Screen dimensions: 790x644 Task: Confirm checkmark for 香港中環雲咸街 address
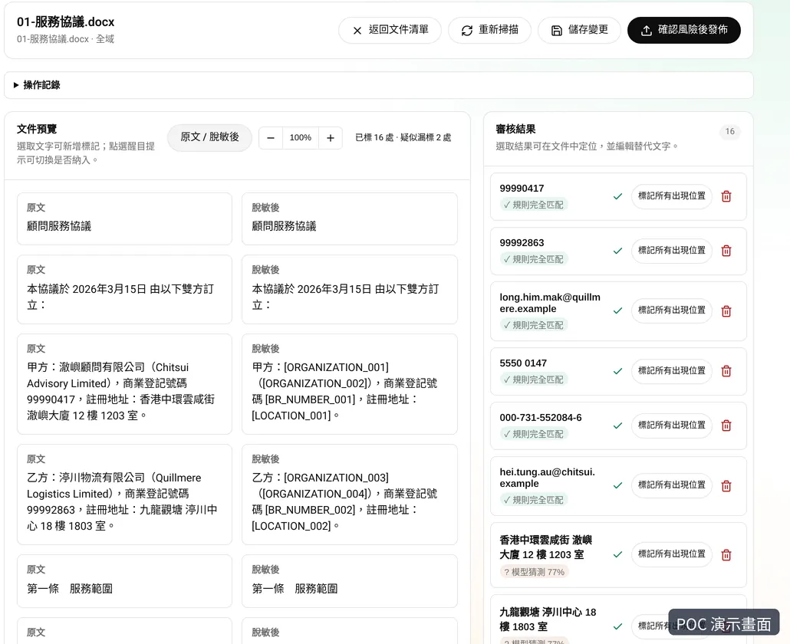pos(617,554)
